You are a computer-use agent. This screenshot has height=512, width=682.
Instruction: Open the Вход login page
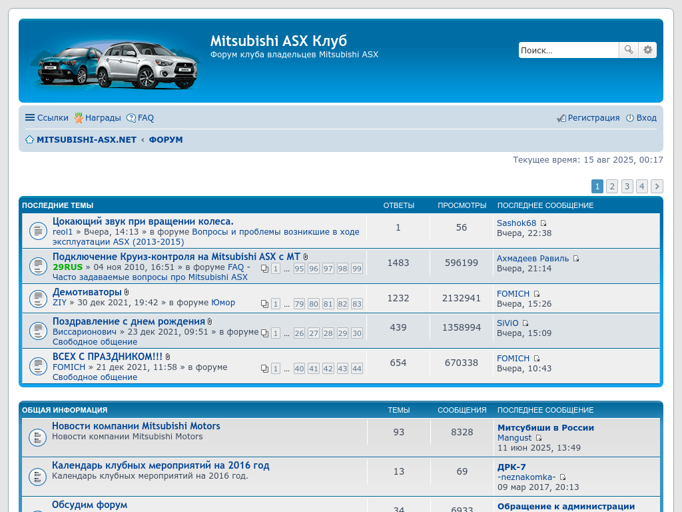point(641,117)
